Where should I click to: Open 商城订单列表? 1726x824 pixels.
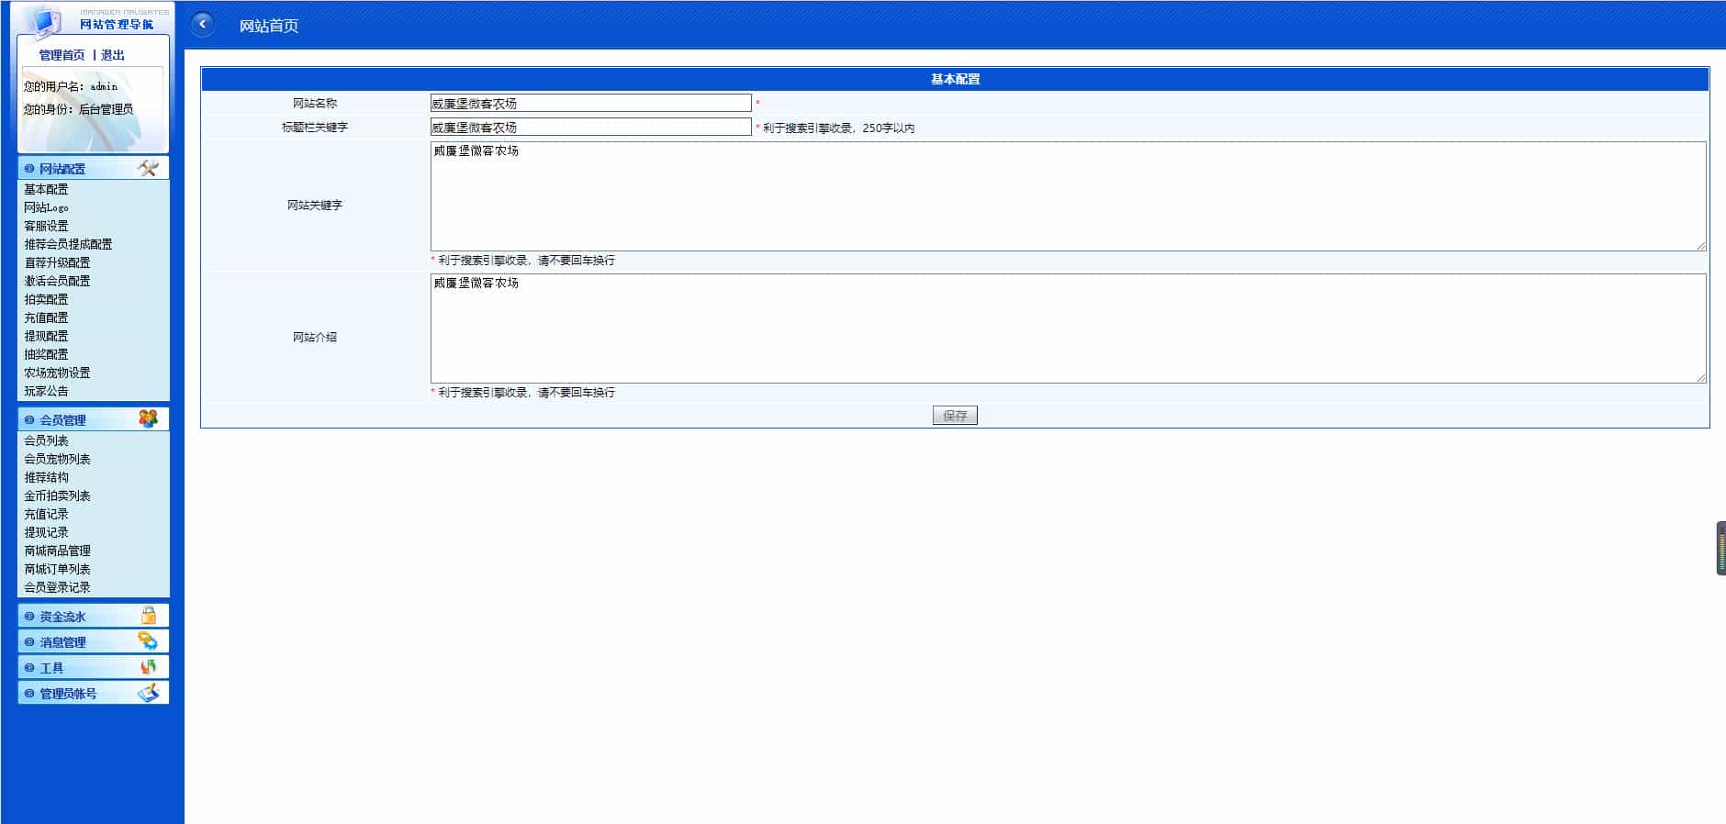(x=57, y=569)
